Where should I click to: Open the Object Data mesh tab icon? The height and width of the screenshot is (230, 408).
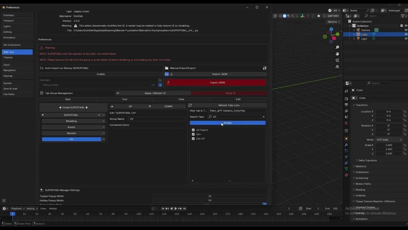point(346,169)
